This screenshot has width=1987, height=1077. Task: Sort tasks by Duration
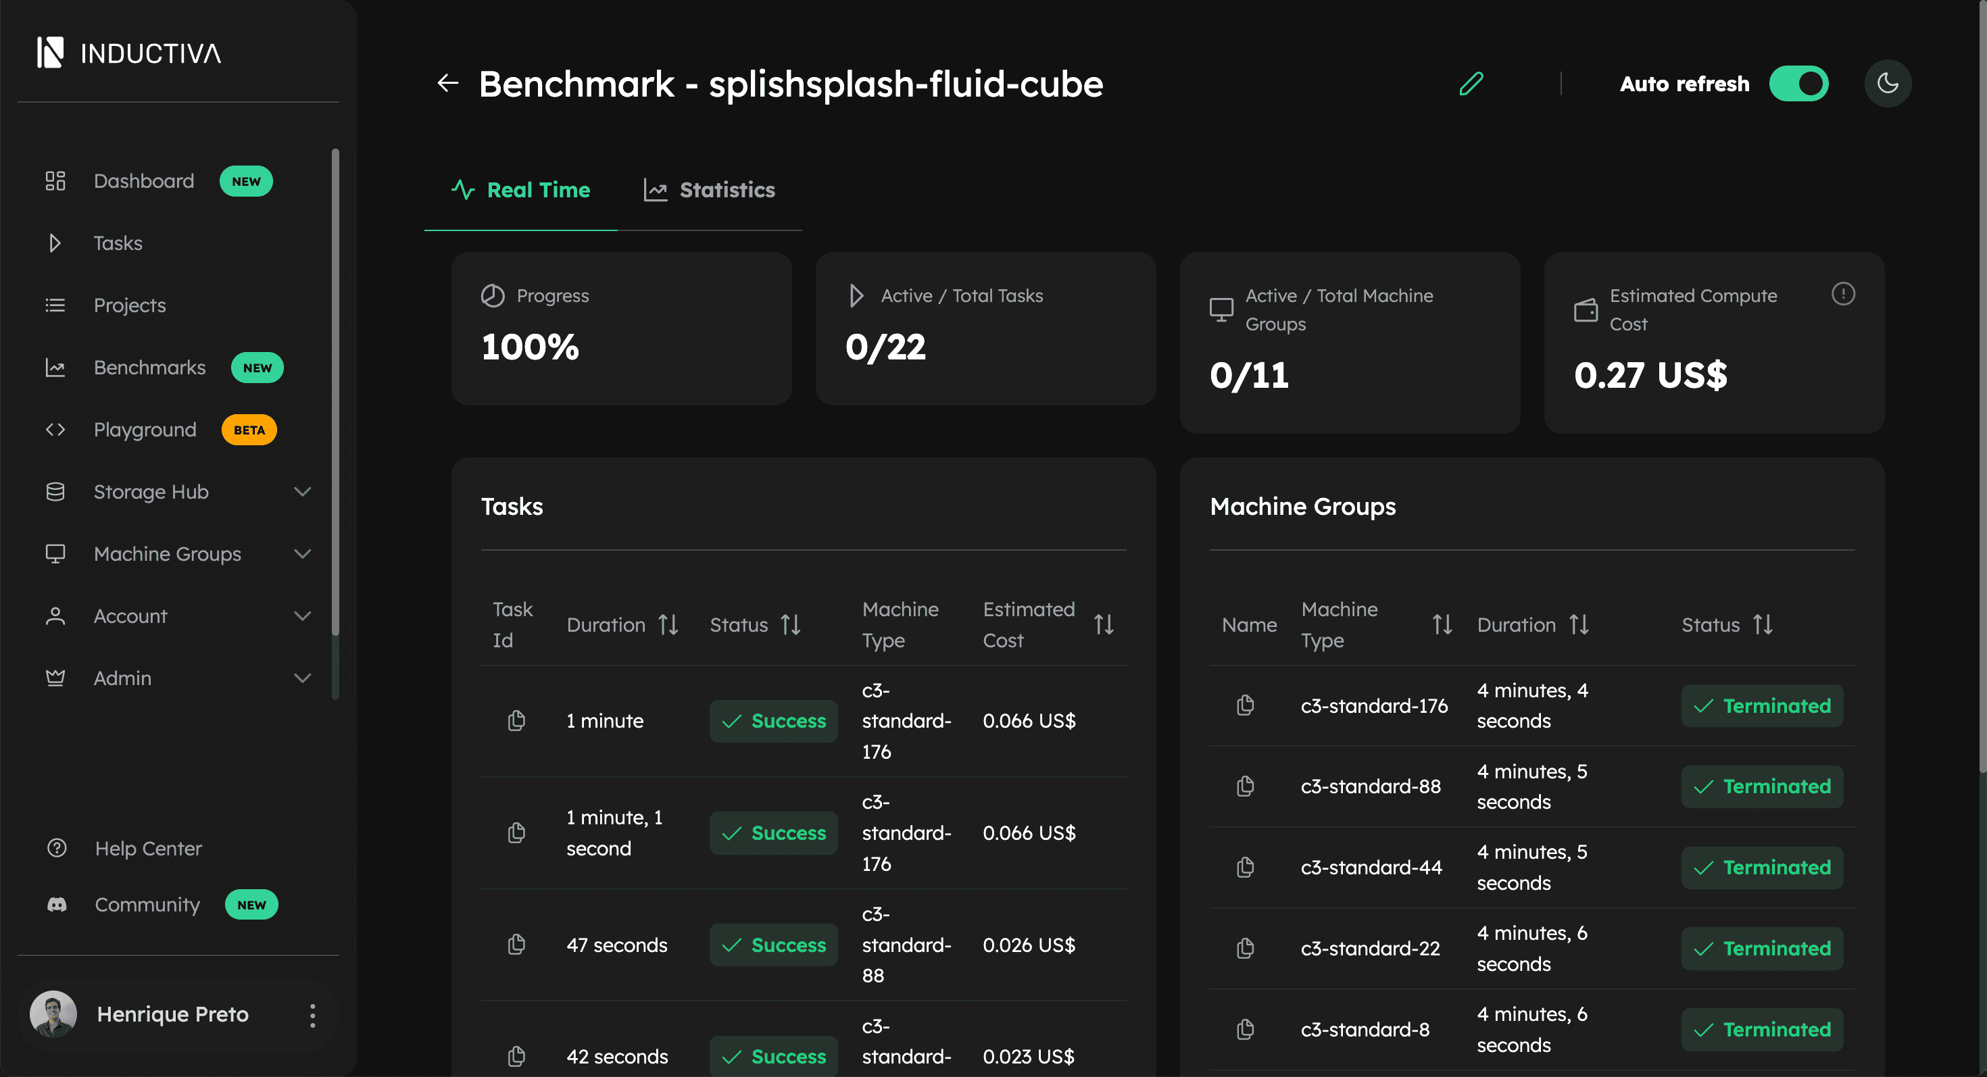(668, 624)
